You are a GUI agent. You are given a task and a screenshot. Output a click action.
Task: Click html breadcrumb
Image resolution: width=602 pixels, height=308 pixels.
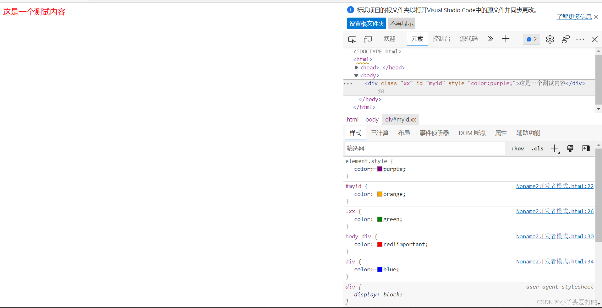[x=353, y=119]
